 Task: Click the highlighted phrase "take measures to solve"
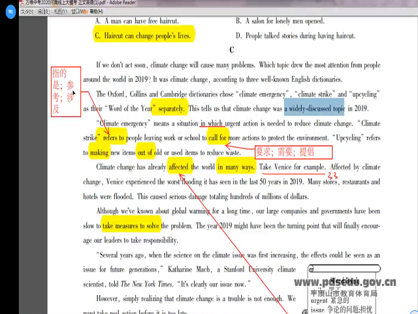[x=131, y=226]
